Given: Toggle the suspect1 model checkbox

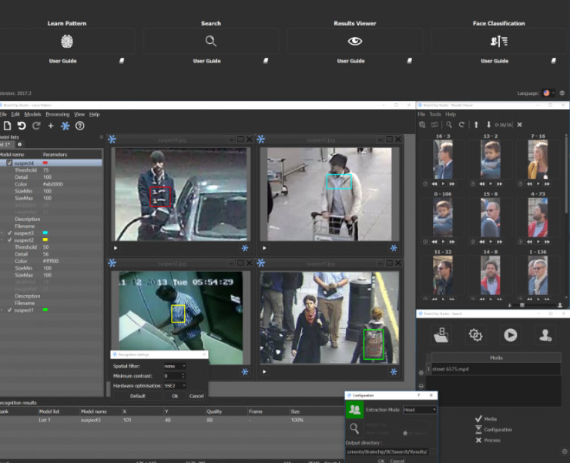Looking at the screenshot, I should (x=9, y=310).
